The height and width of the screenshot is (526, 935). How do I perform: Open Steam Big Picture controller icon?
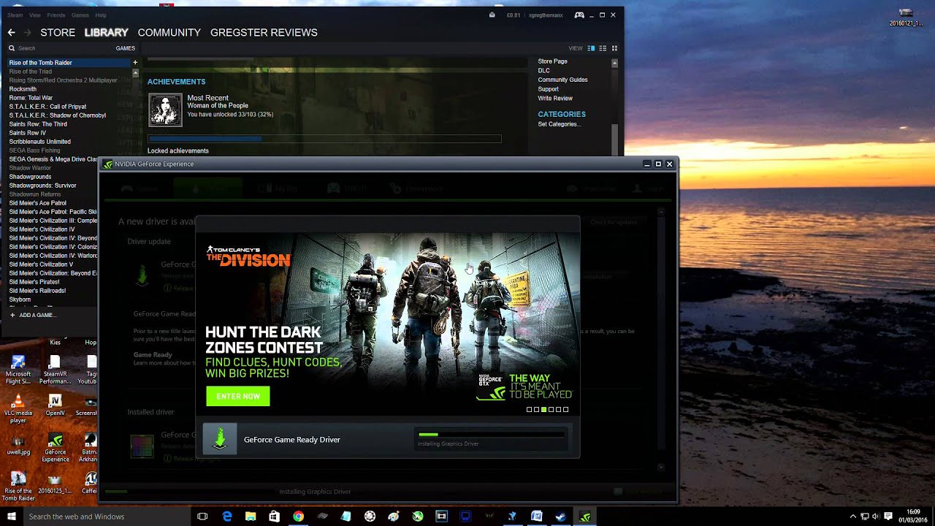[579, 15]
